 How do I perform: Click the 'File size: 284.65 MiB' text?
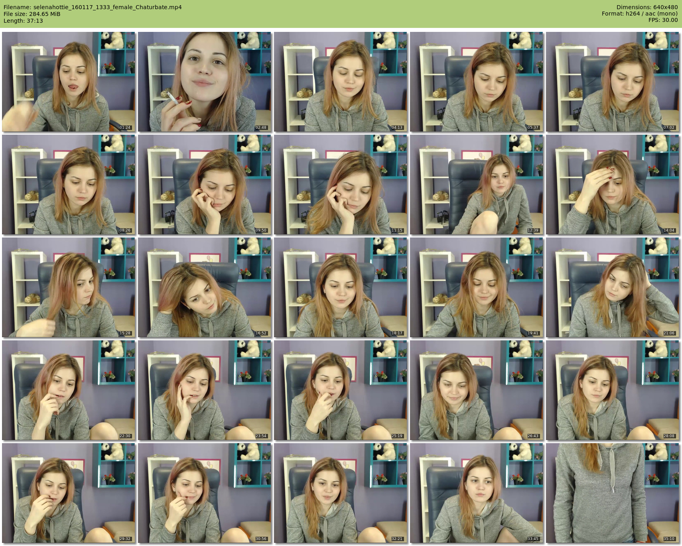coord(32,14)
